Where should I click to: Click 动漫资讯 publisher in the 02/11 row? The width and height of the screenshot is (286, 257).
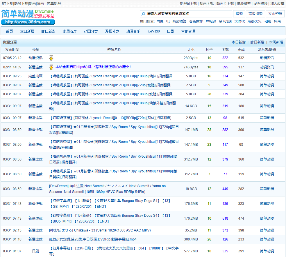[x=267, y=67]
